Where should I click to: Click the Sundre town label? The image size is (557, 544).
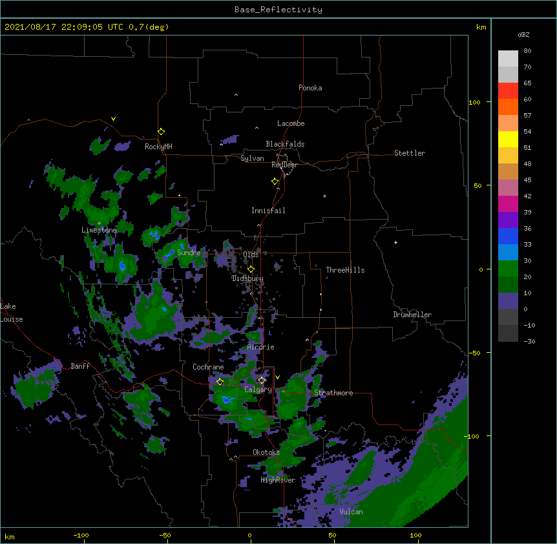(189, 253)
